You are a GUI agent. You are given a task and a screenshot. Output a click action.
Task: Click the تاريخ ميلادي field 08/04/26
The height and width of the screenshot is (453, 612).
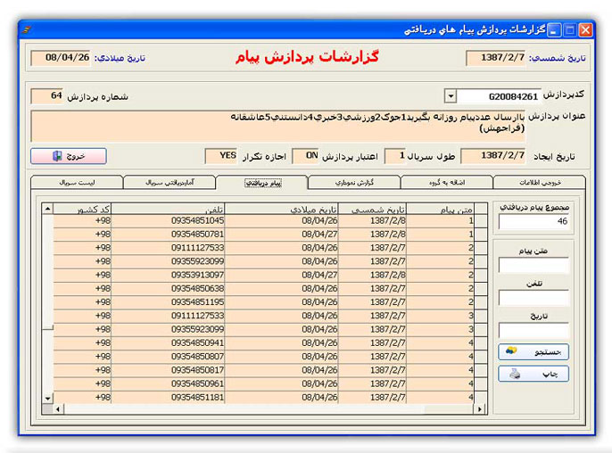coord(61,58)
